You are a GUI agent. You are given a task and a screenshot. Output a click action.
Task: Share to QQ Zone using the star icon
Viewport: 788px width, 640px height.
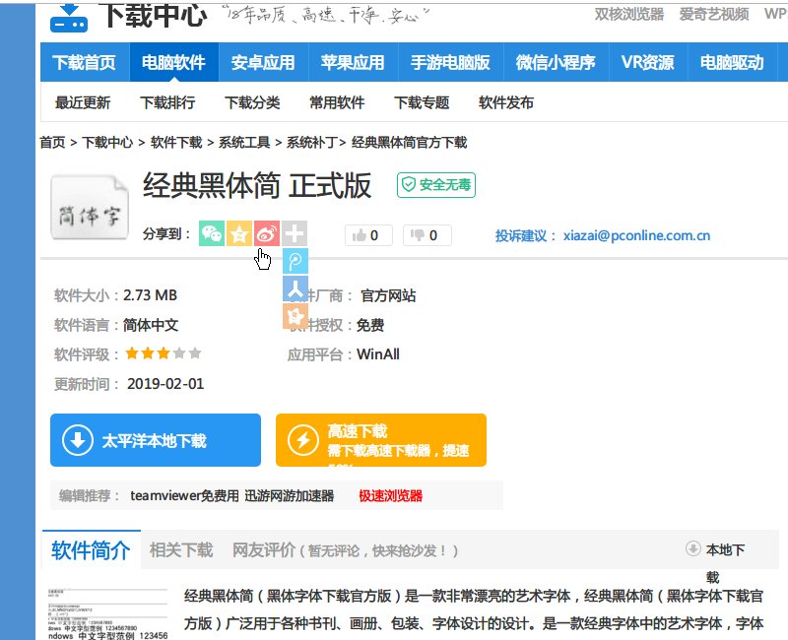click(238, 234)
